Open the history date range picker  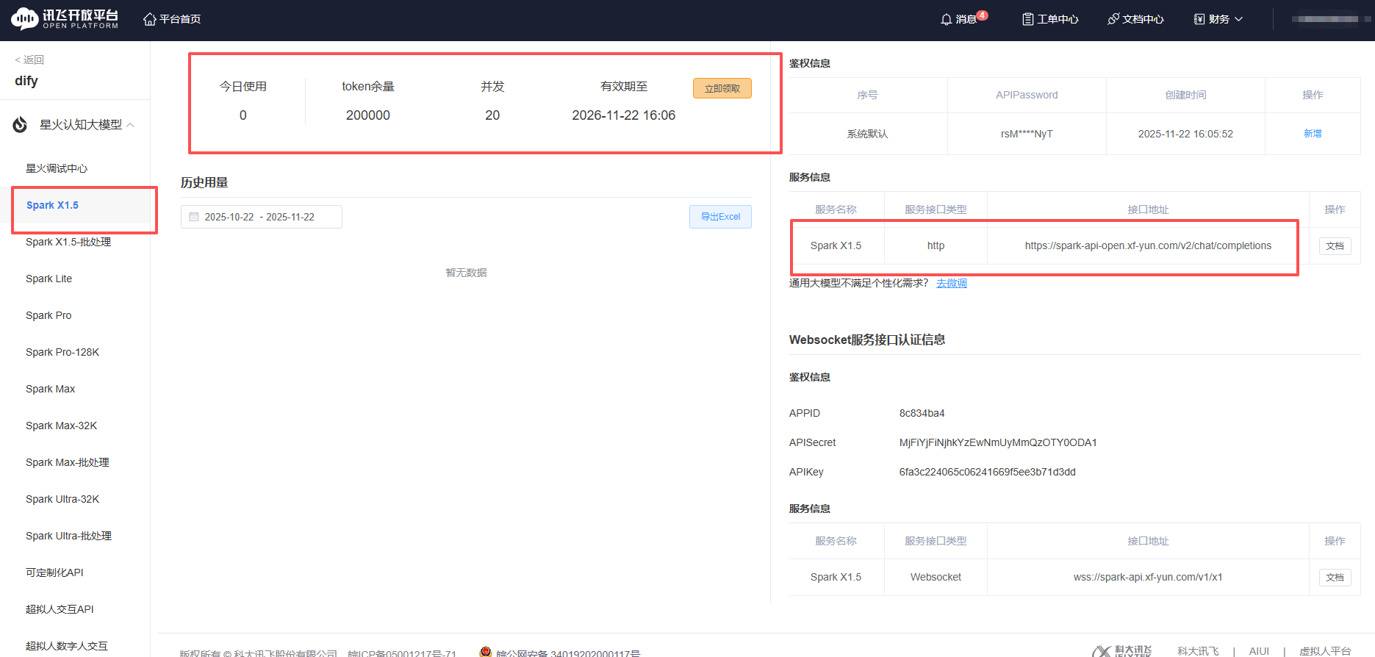click(261, 217)
